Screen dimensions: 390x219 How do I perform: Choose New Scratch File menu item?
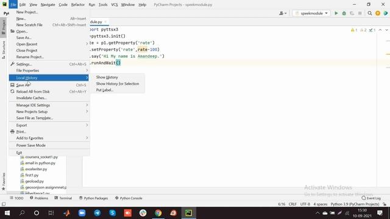tap(49, 25)
